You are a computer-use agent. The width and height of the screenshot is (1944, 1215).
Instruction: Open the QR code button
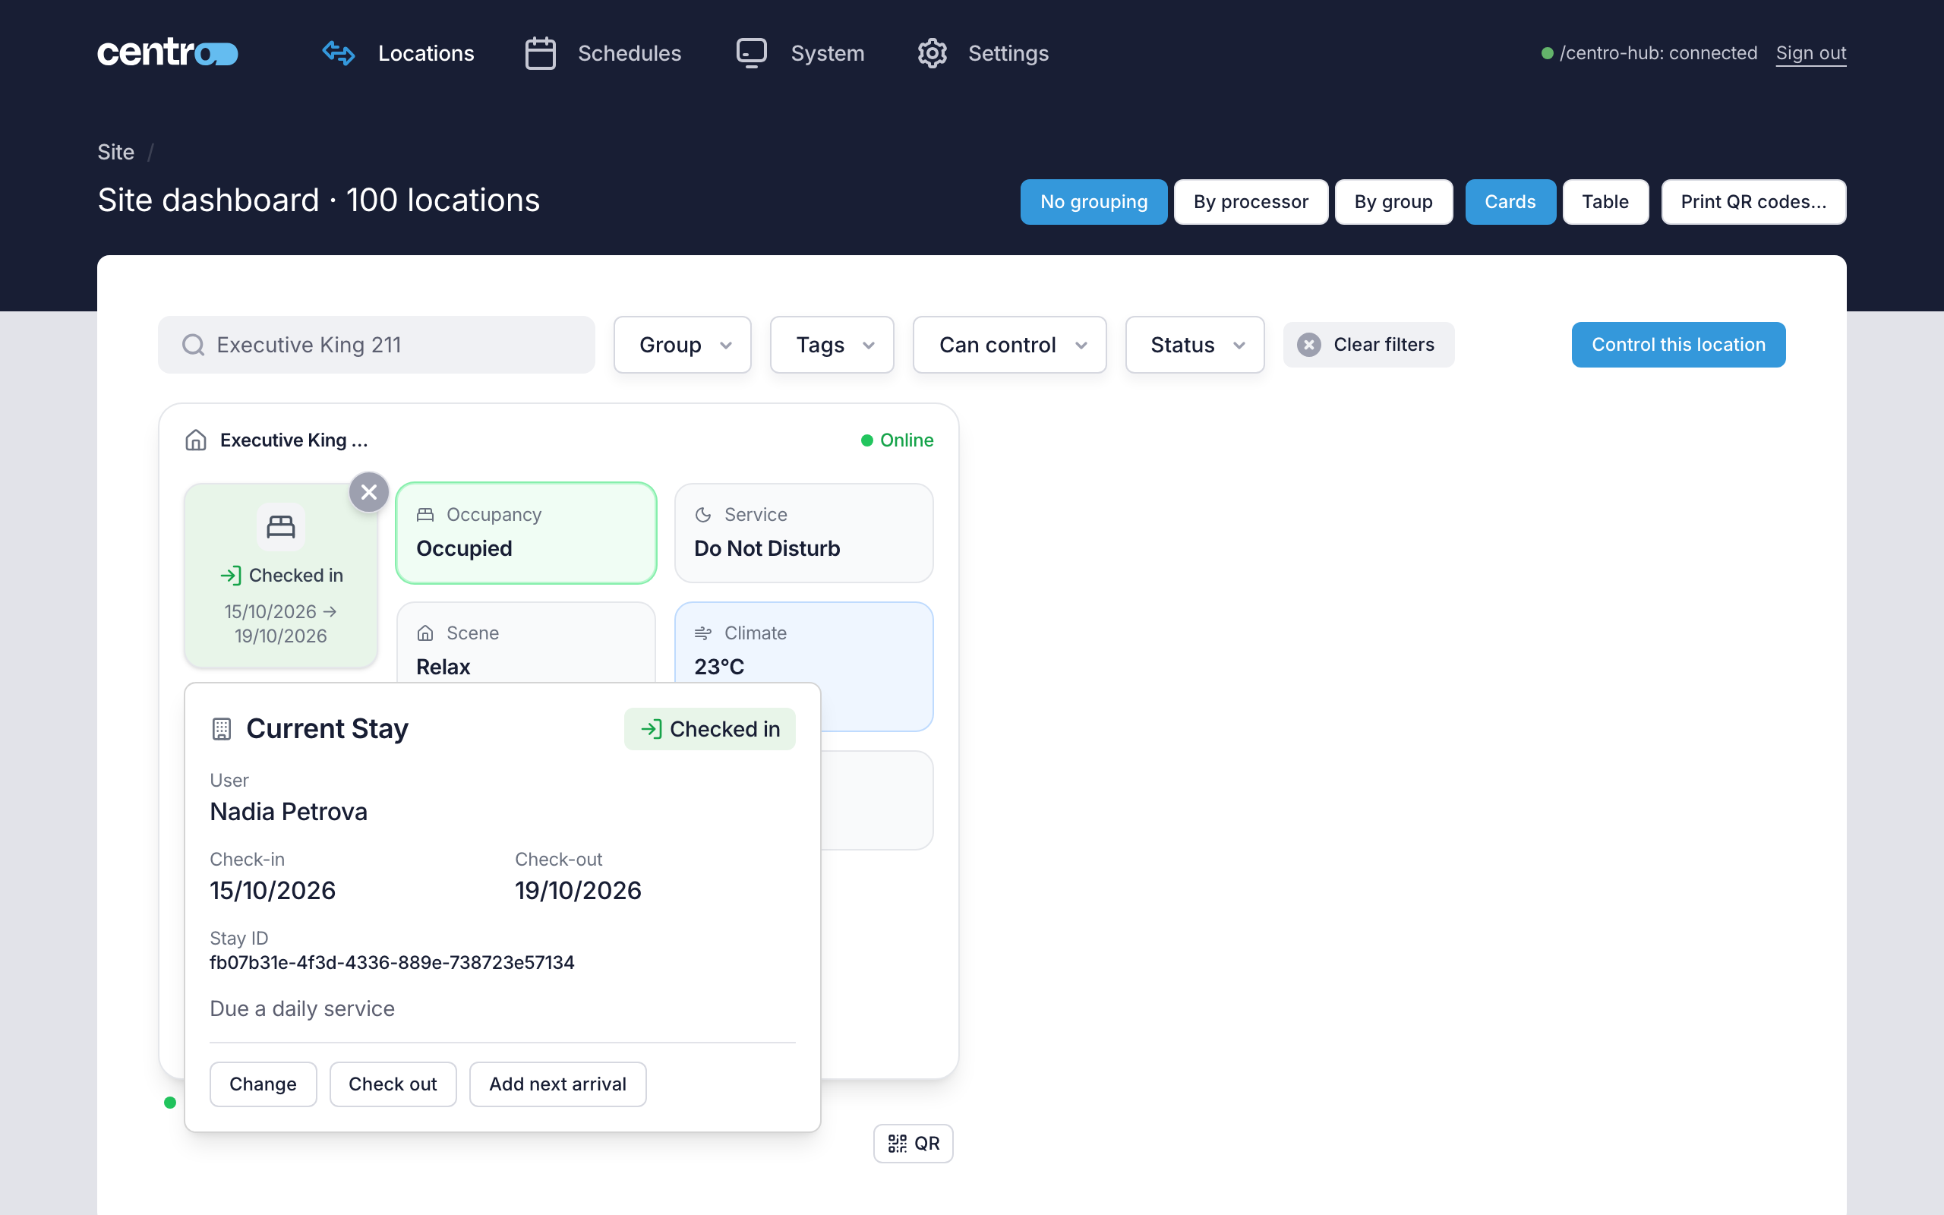point(914,1143)
